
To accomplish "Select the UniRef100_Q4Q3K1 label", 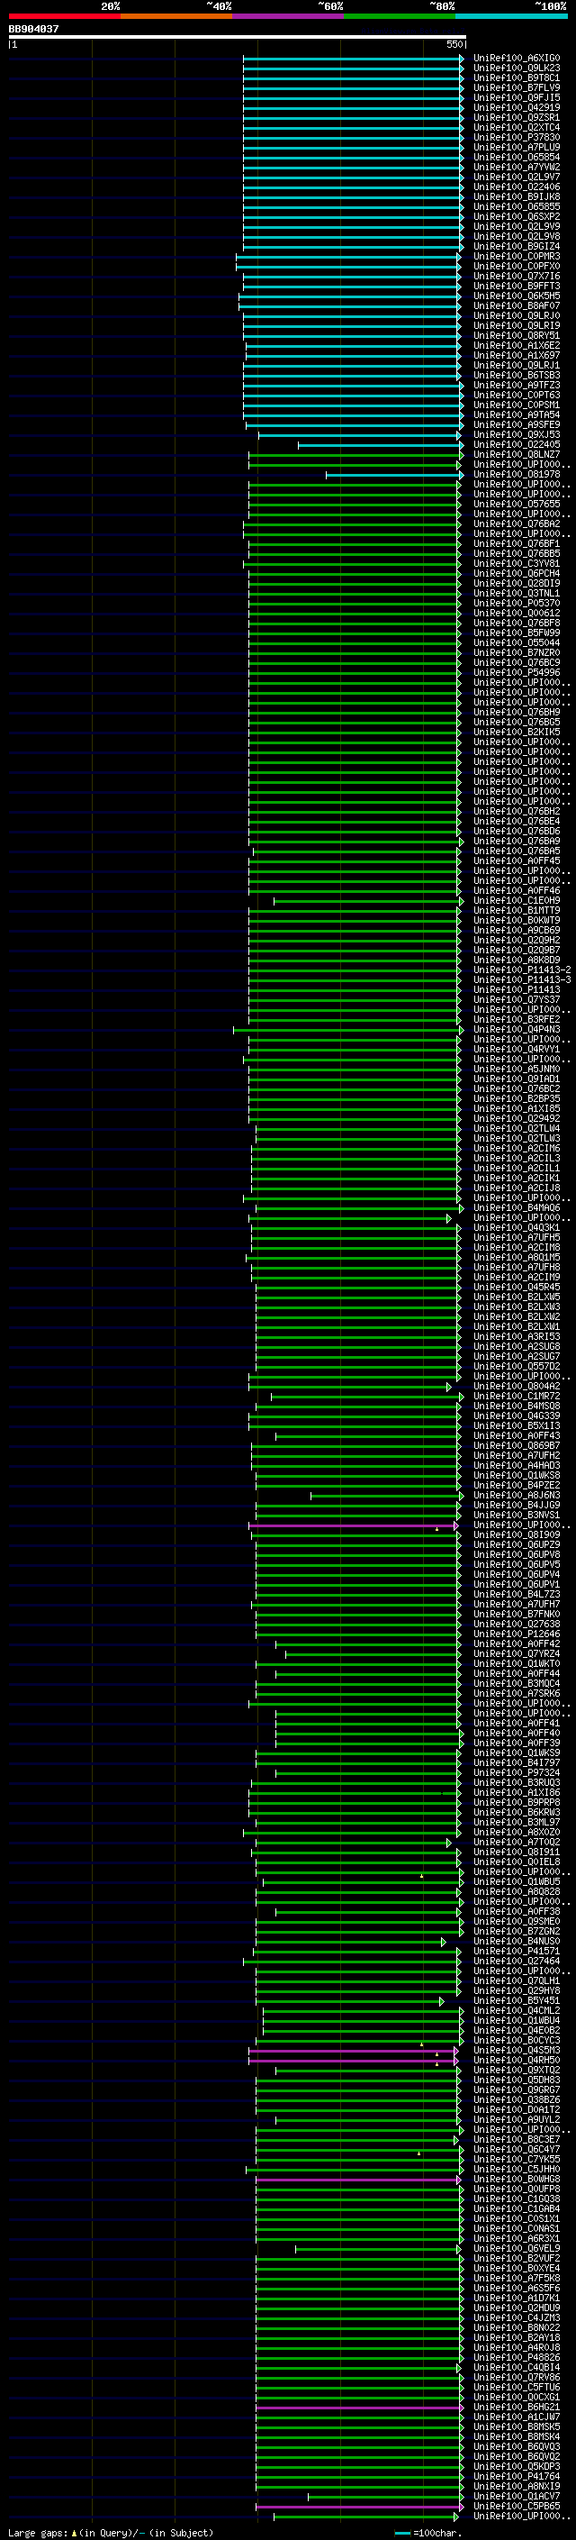I will click(517, 1229).
